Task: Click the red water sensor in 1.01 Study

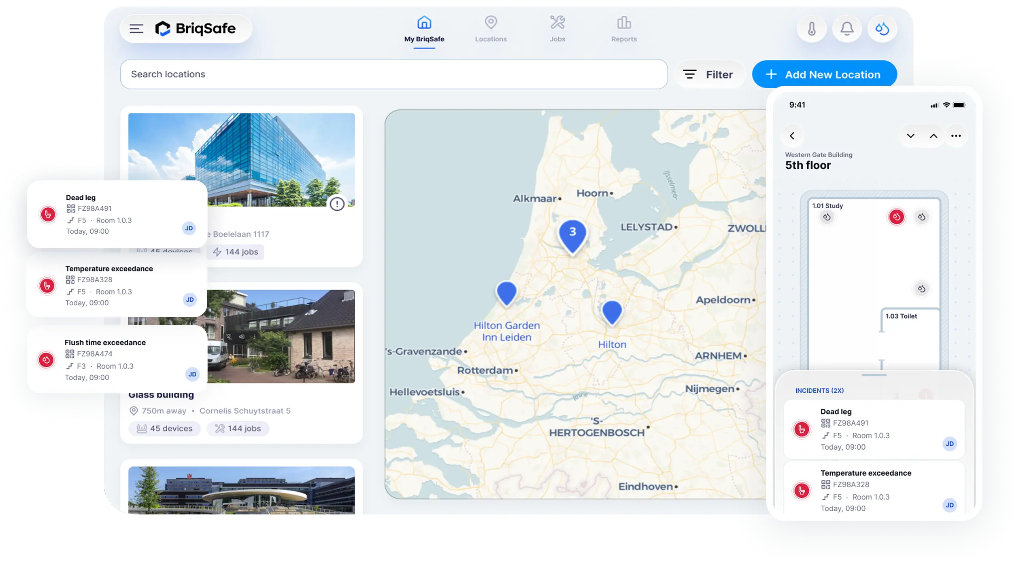Action: [896, 217]
